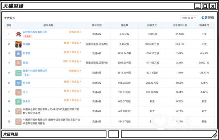Select the 9935.09万股 change value
This screenshot has width=219, height=140.
pyautogui.click(x=152, y=44)
